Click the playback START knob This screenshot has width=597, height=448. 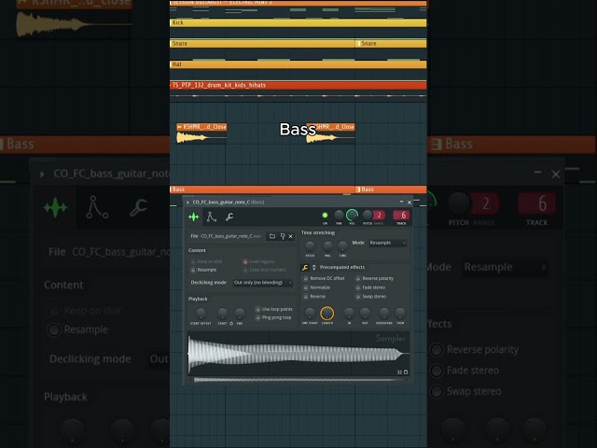point(222,314)
